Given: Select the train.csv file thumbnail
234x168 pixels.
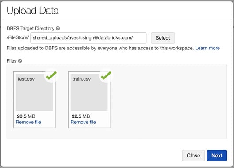Looking at the screenshot, I should (x=89, y=93).
